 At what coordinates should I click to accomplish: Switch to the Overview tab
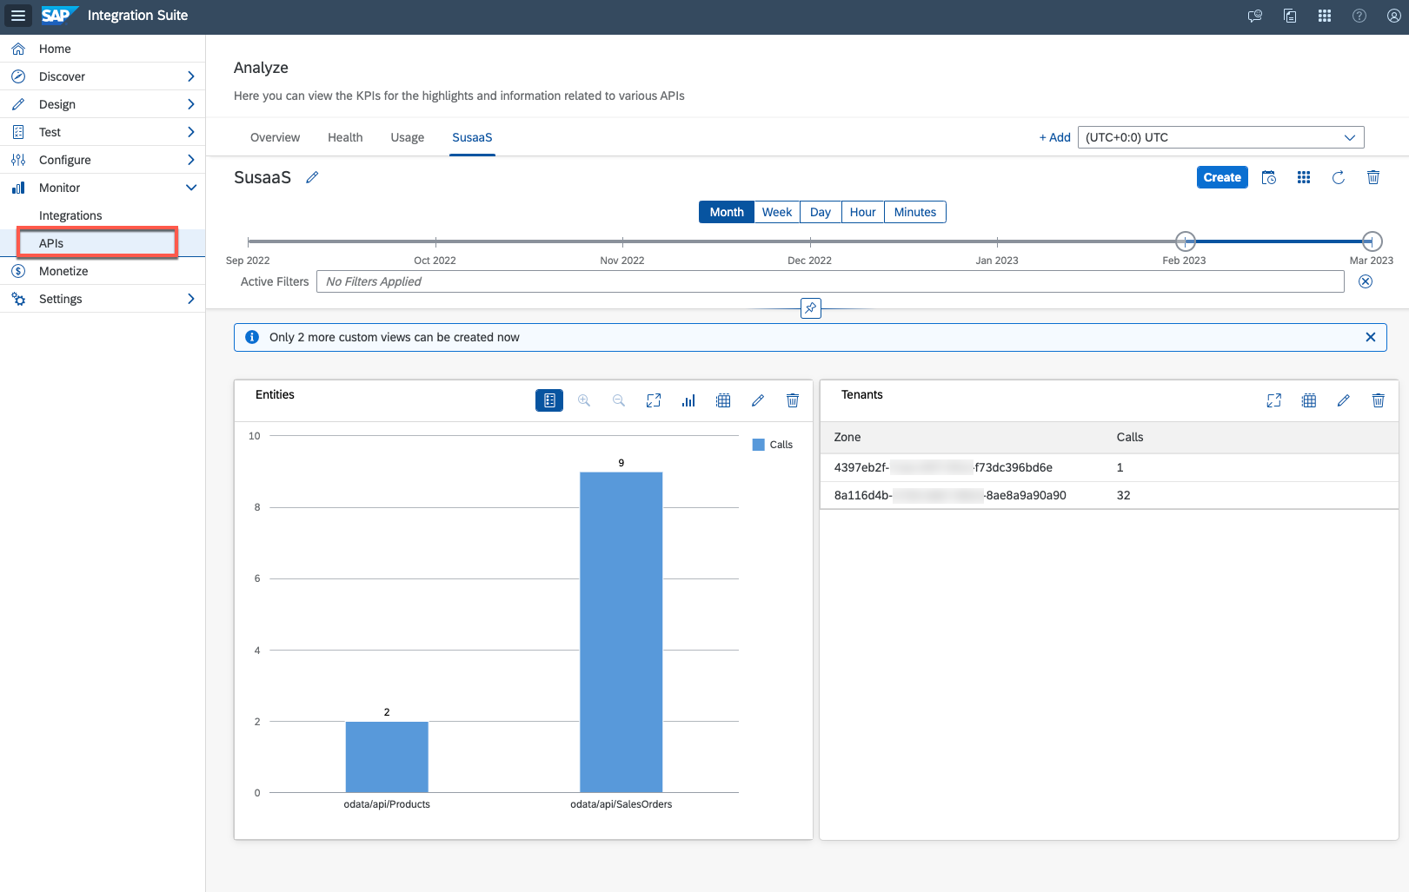coord(275,137)
